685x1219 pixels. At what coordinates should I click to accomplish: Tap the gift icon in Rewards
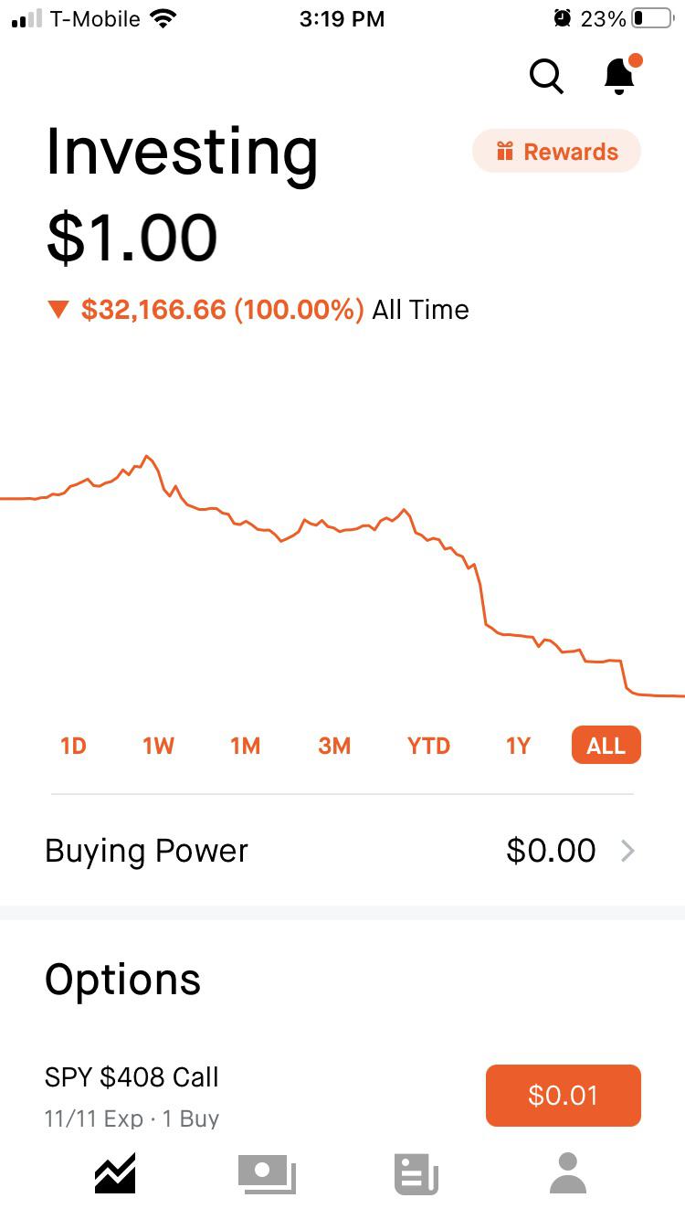(x=504, y=152)
